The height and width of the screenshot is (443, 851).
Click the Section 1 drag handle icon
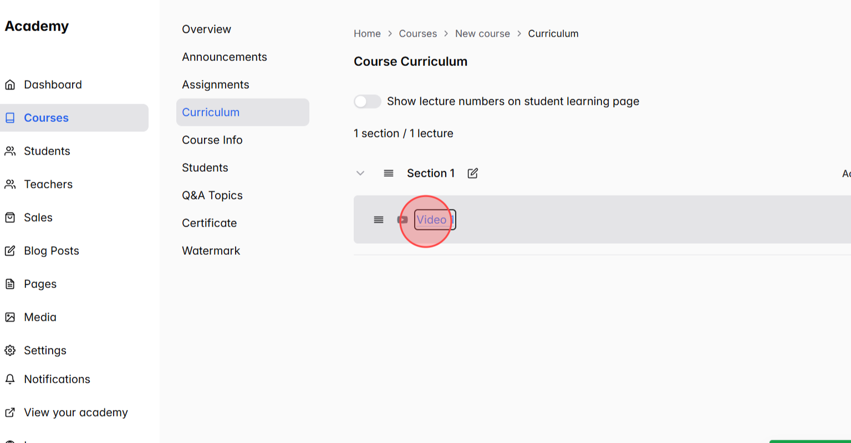pos(388,173)
